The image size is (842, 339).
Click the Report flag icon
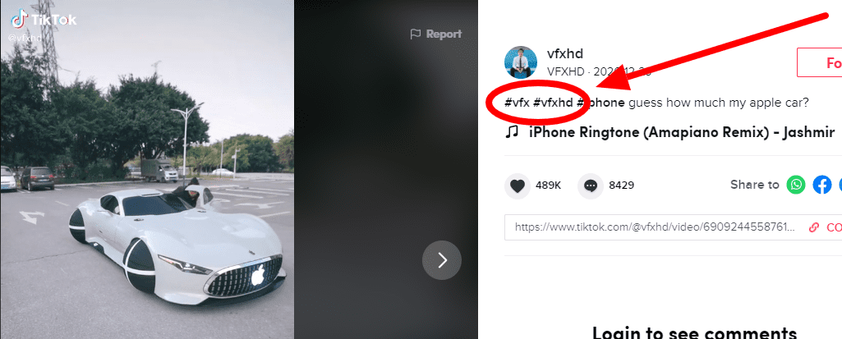[415, 34]
